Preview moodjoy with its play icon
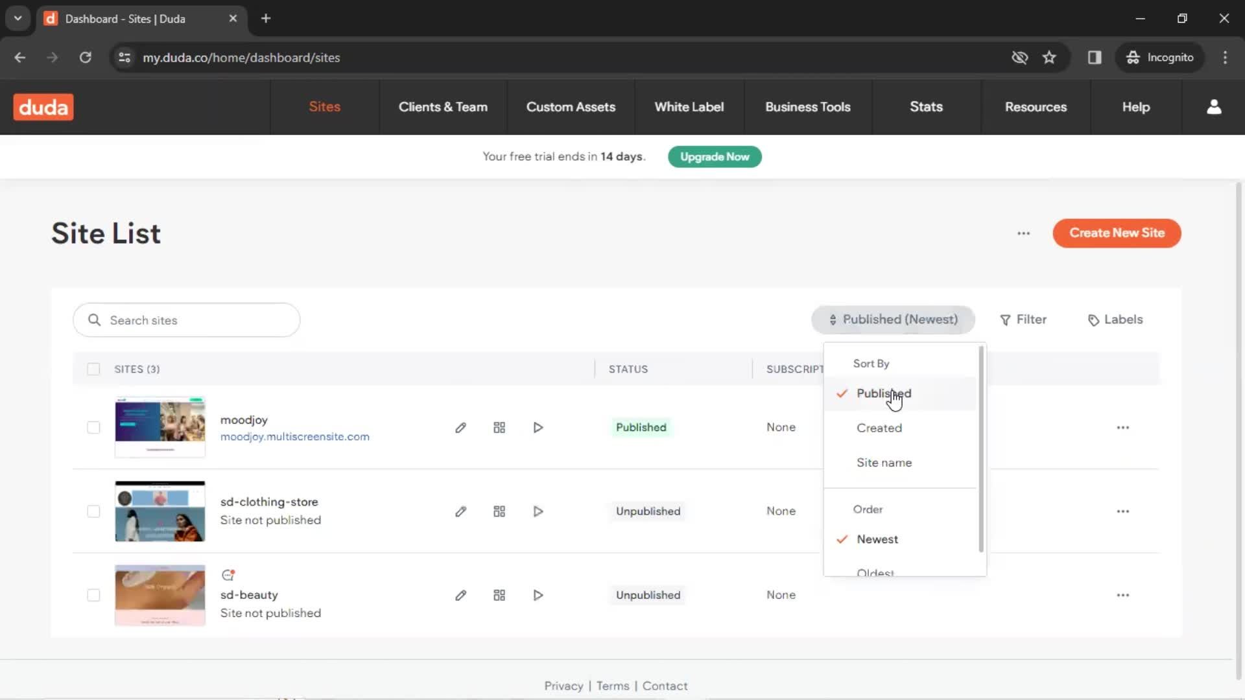The height and width of the screenshot is (700, 1245). pos(538,428)
